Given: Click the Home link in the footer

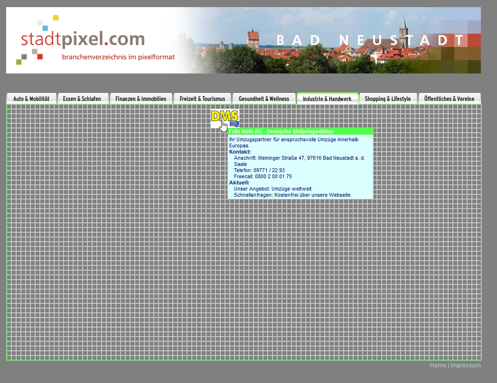Looking at the screenshot, I should pos(438,365).
